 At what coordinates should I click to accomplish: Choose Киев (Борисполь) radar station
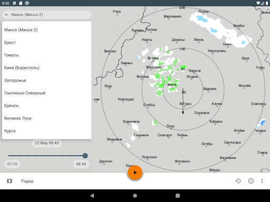click(x=47, y=68)
